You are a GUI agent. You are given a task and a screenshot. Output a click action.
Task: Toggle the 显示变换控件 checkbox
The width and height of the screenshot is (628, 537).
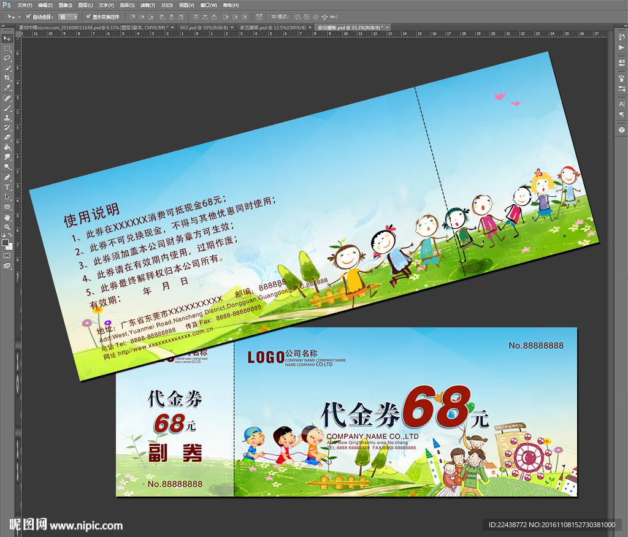(88, 17)
